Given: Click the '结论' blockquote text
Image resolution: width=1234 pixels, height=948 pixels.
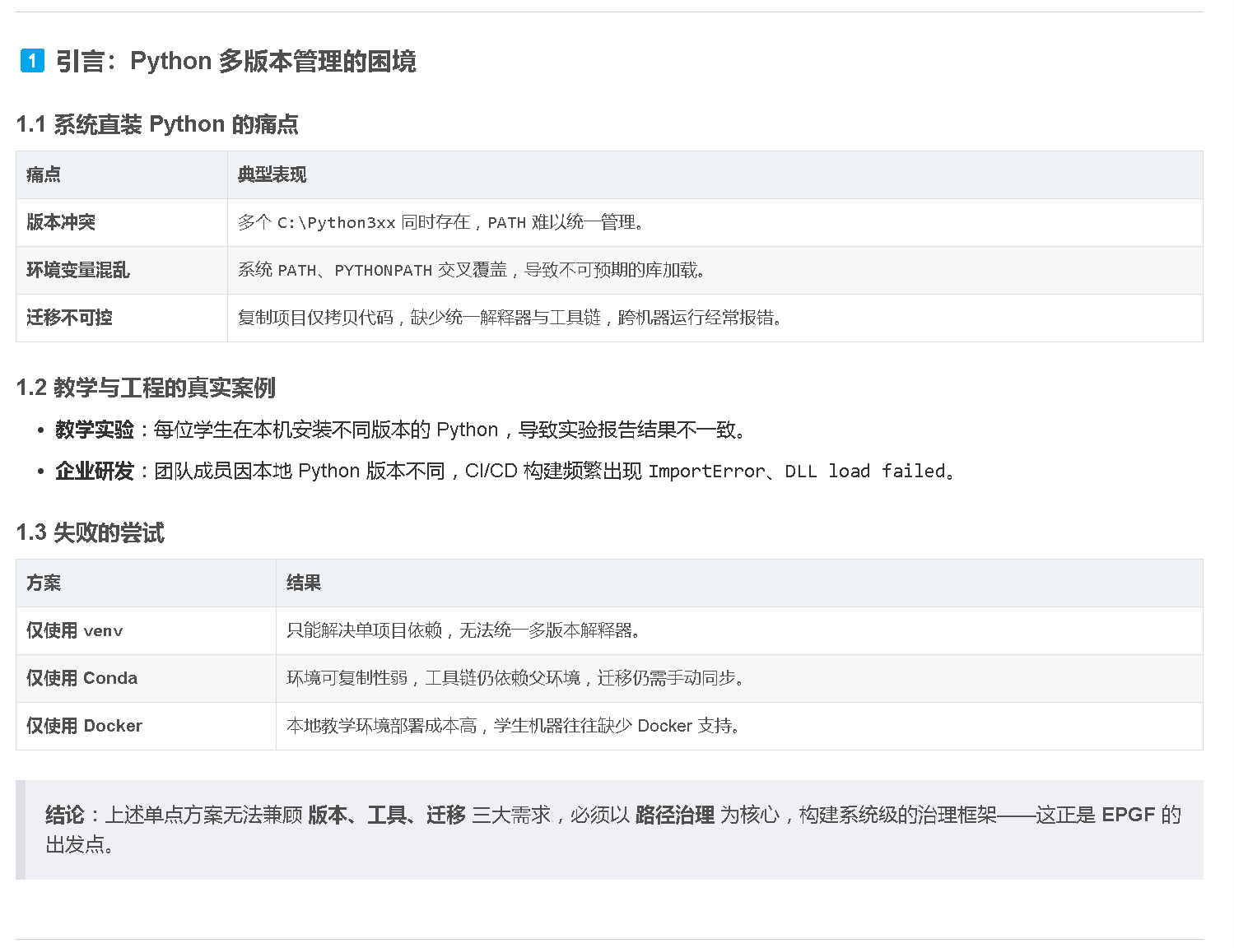Looking at the screenshot, I should tap(613, 829).
